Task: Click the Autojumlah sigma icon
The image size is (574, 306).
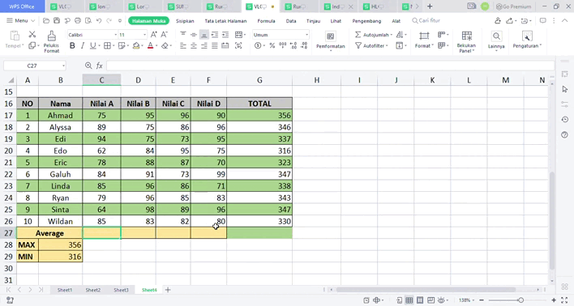Action: pyautogui.click(x=358, y=35)
